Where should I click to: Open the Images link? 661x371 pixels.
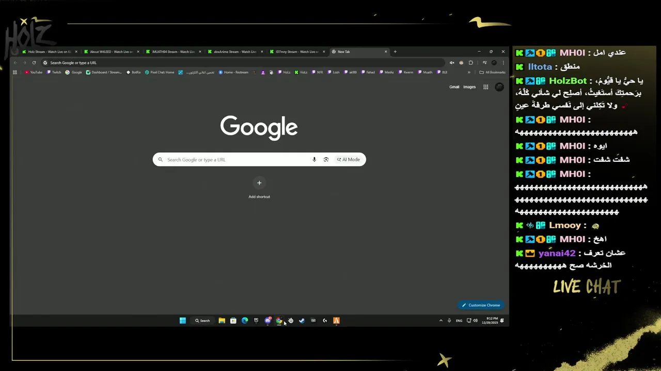(x=469, y=87)
